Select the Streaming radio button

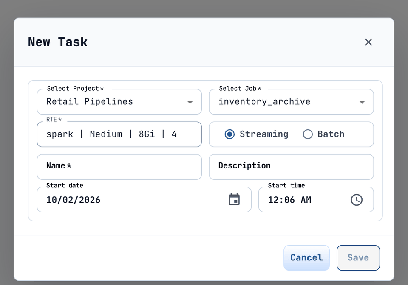229,134
